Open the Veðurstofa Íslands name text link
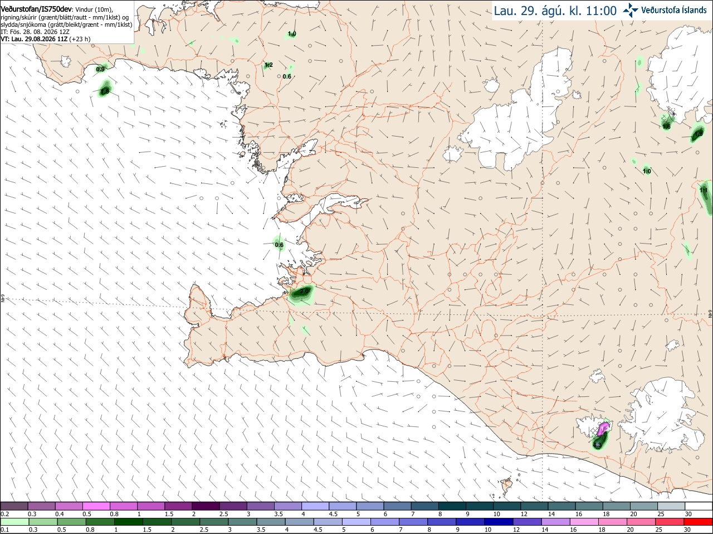This screenshot has width=713, height=534. 674,9
